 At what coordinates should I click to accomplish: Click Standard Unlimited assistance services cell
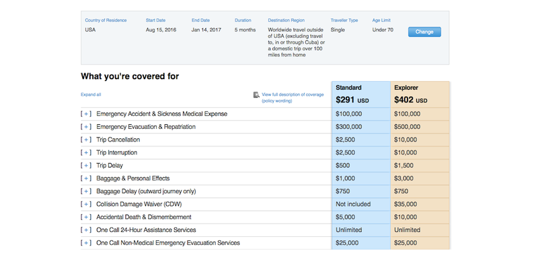[361, 229]
